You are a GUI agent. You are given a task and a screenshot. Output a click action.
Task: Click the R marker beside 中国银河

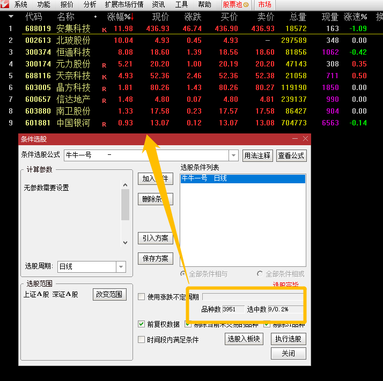(x=104, y=124)
